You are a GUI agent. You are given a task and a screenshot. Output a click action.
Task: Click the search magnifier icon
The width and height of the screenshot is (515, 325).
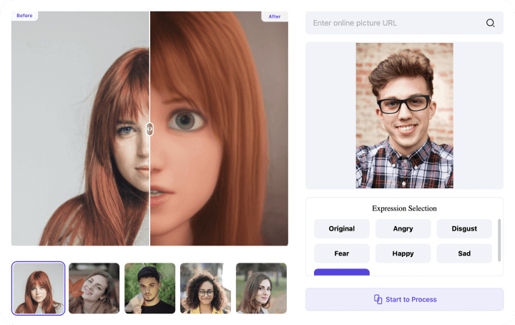(x=490, y=23)
